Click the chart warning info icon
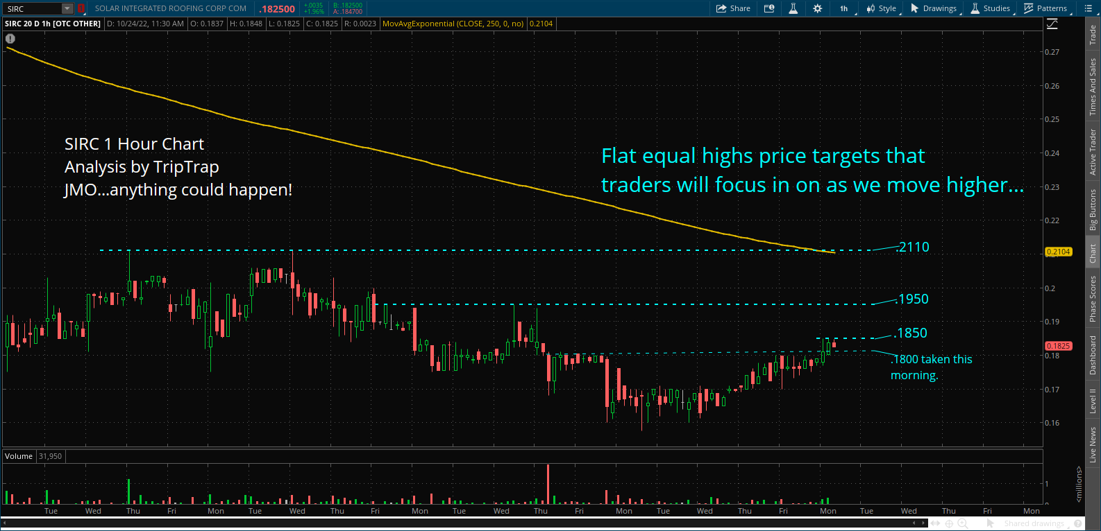The width and height of the screenshot is (1101, 531). click(x=10, y=38)
